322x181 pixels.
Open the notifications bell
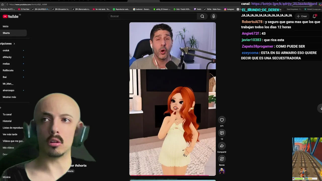(314, 16)
